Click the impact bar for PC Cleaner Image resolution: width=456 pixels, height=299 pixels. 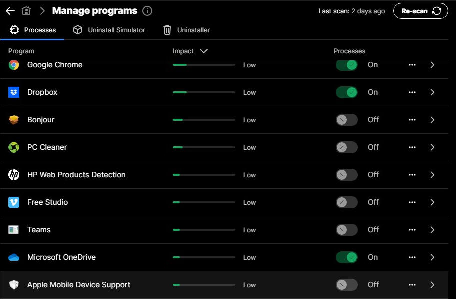pyautogui.click(x=203, y=147)
